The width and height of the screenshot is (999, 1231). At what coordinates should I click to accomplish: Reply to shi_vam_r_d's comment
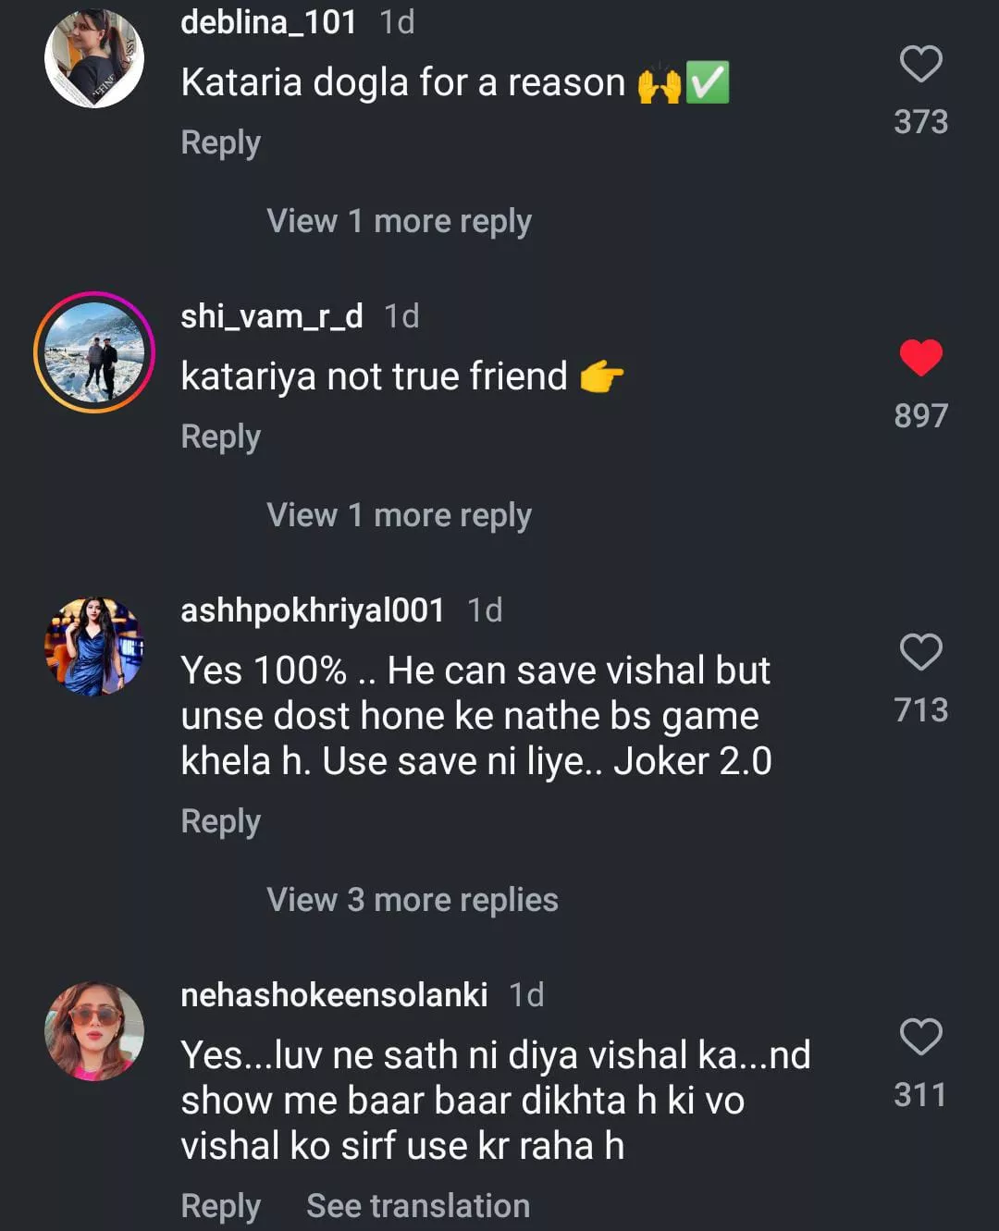tap(220, 437)
